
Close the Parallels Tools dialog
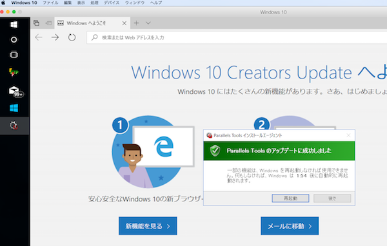click(348, 135)
